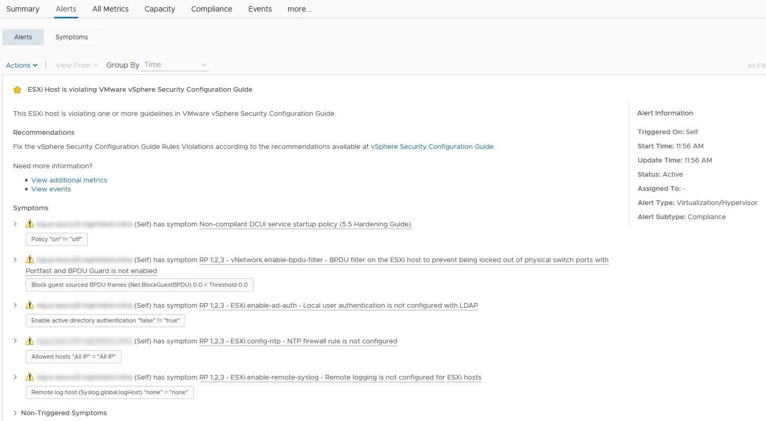Click Triggered On: Self field

coord(668,132)
